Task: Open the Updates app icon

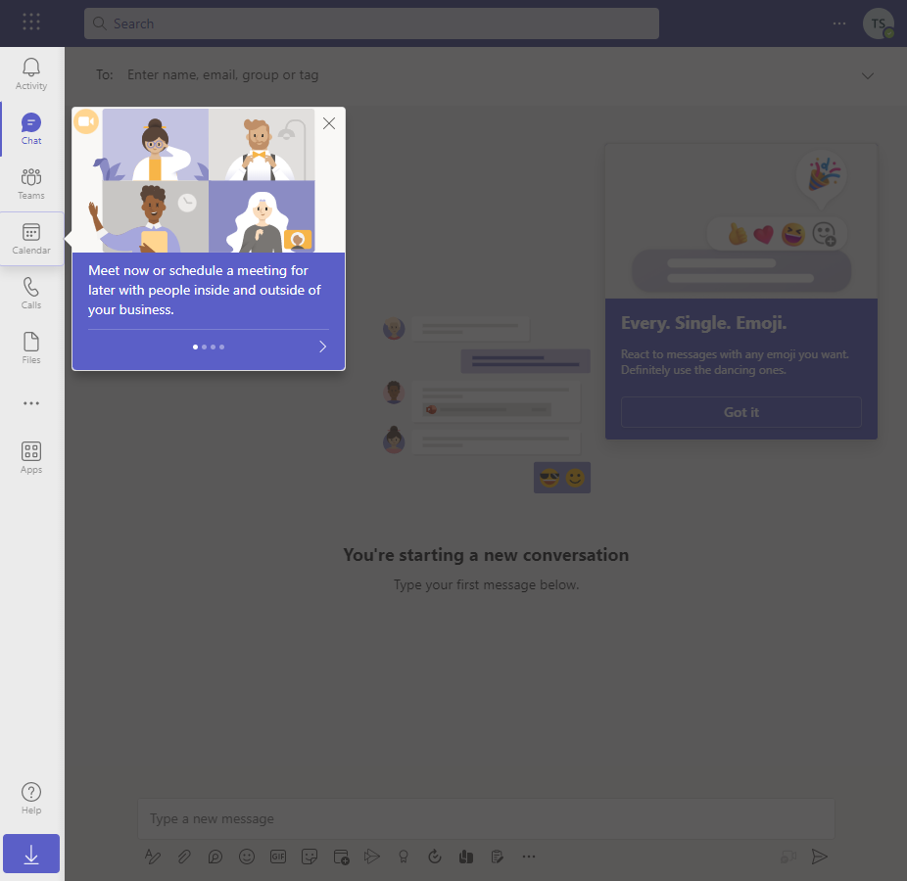Action: pos(435,857)
